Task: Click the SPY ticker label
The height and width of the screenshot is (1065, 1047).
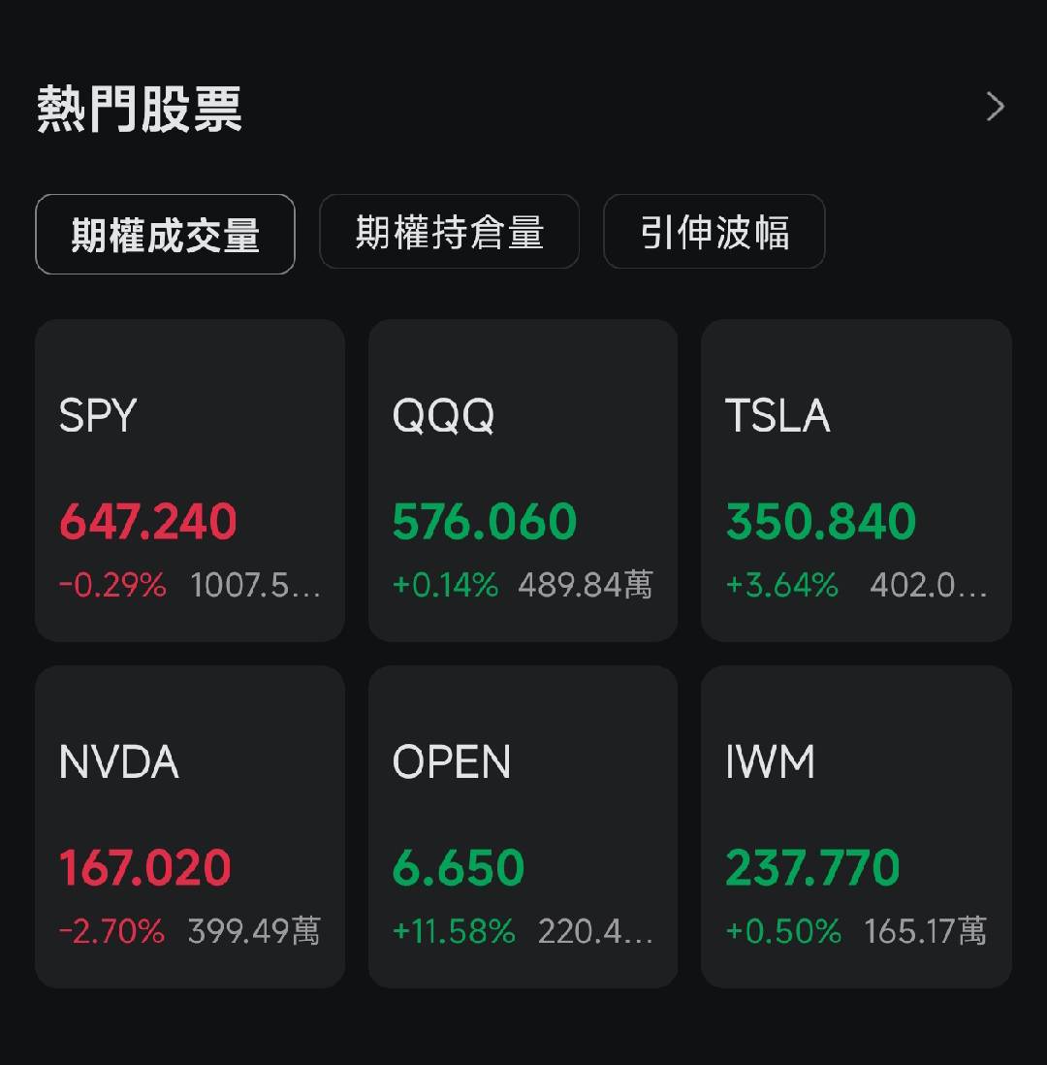Action: click(x=95, y=415)
